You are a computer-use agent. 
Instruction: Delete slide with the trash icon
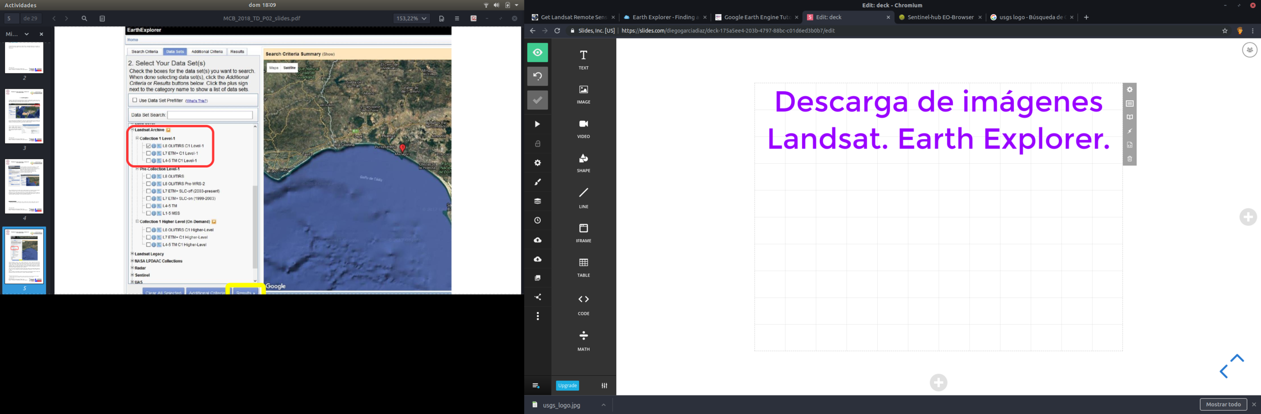click(x=1129, y=159)
